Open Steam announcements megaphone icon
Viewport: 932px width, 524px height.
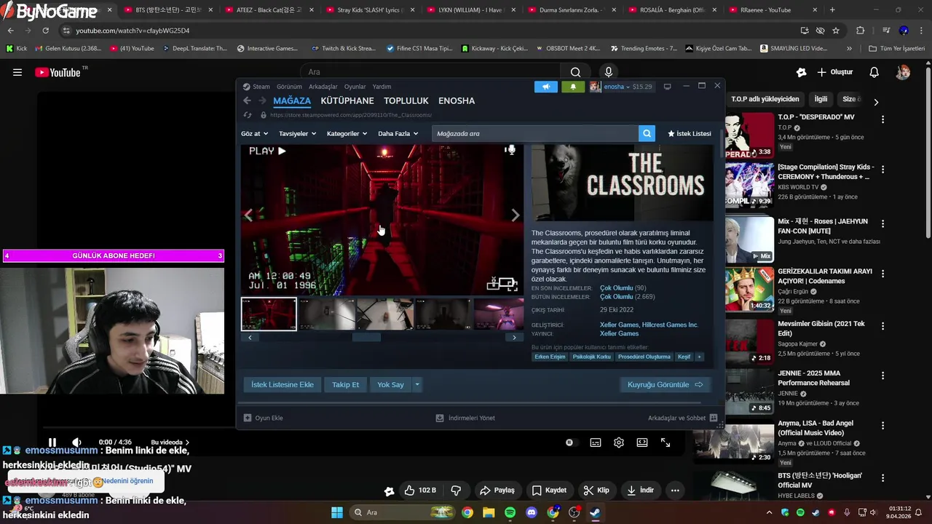click(x=545, y=87)
